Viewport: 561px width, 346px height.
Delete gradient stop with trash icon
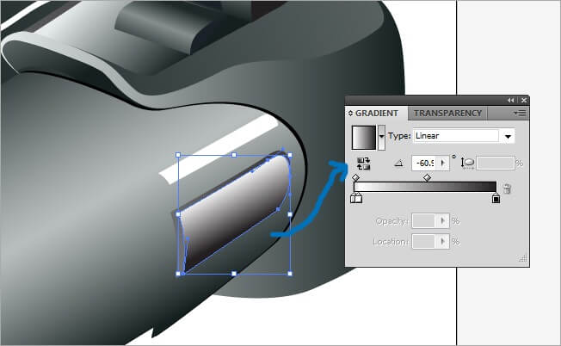click(507, 188)
